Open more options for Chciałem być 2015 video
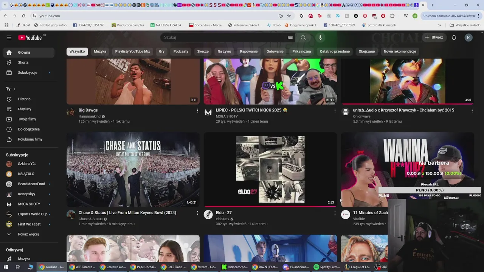Screen dimensions: 484x272 click(472, 111)
